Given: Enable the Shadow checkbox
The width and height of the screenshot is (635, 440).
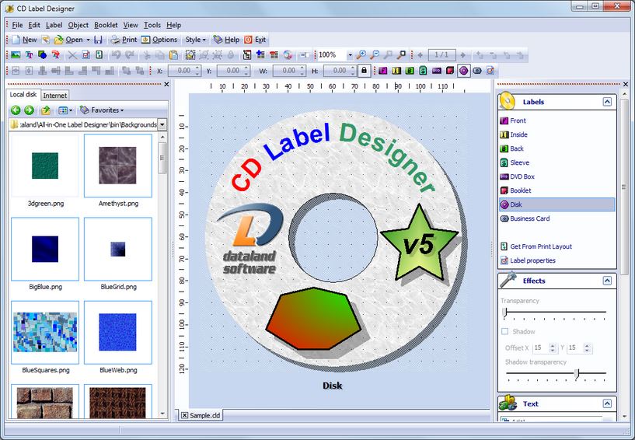Looking at the screenshot, I should 504,331.
